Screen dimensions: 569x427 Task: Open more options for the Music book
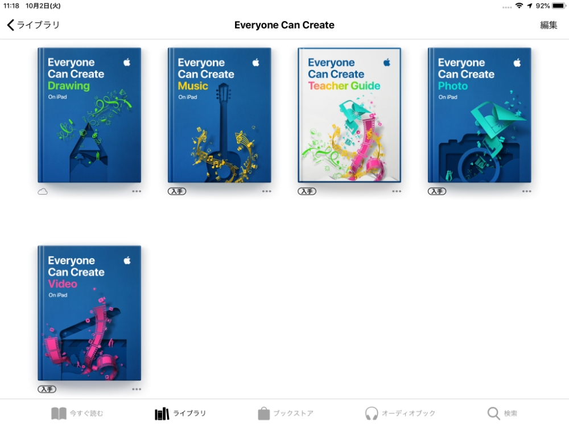[x=266, y=191]
